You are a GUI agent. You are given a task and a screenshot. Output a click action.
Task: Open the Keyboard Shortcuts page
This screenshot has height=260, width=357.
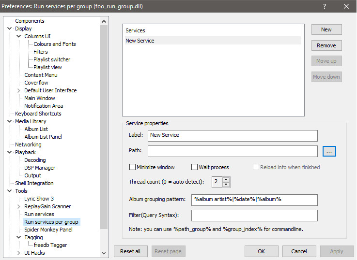coord(38,114)
